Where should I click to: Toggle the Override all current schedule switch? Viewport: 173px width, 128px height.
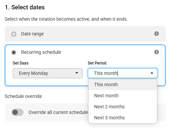[17, 112]
